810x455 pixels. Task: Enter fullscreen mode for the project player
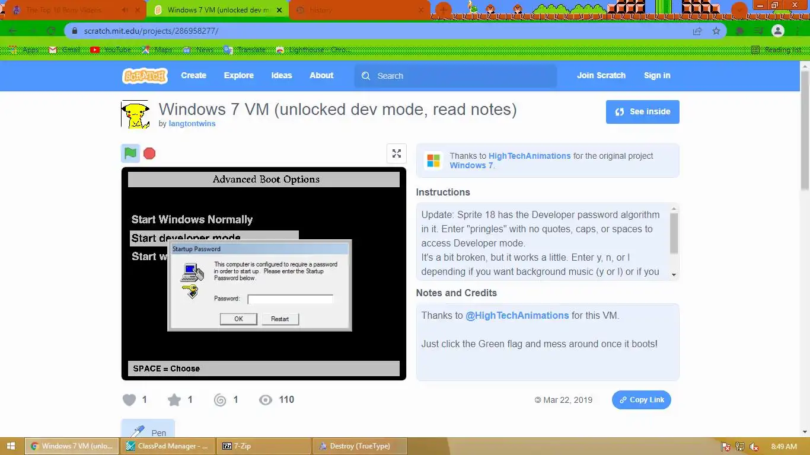point(397,153)
